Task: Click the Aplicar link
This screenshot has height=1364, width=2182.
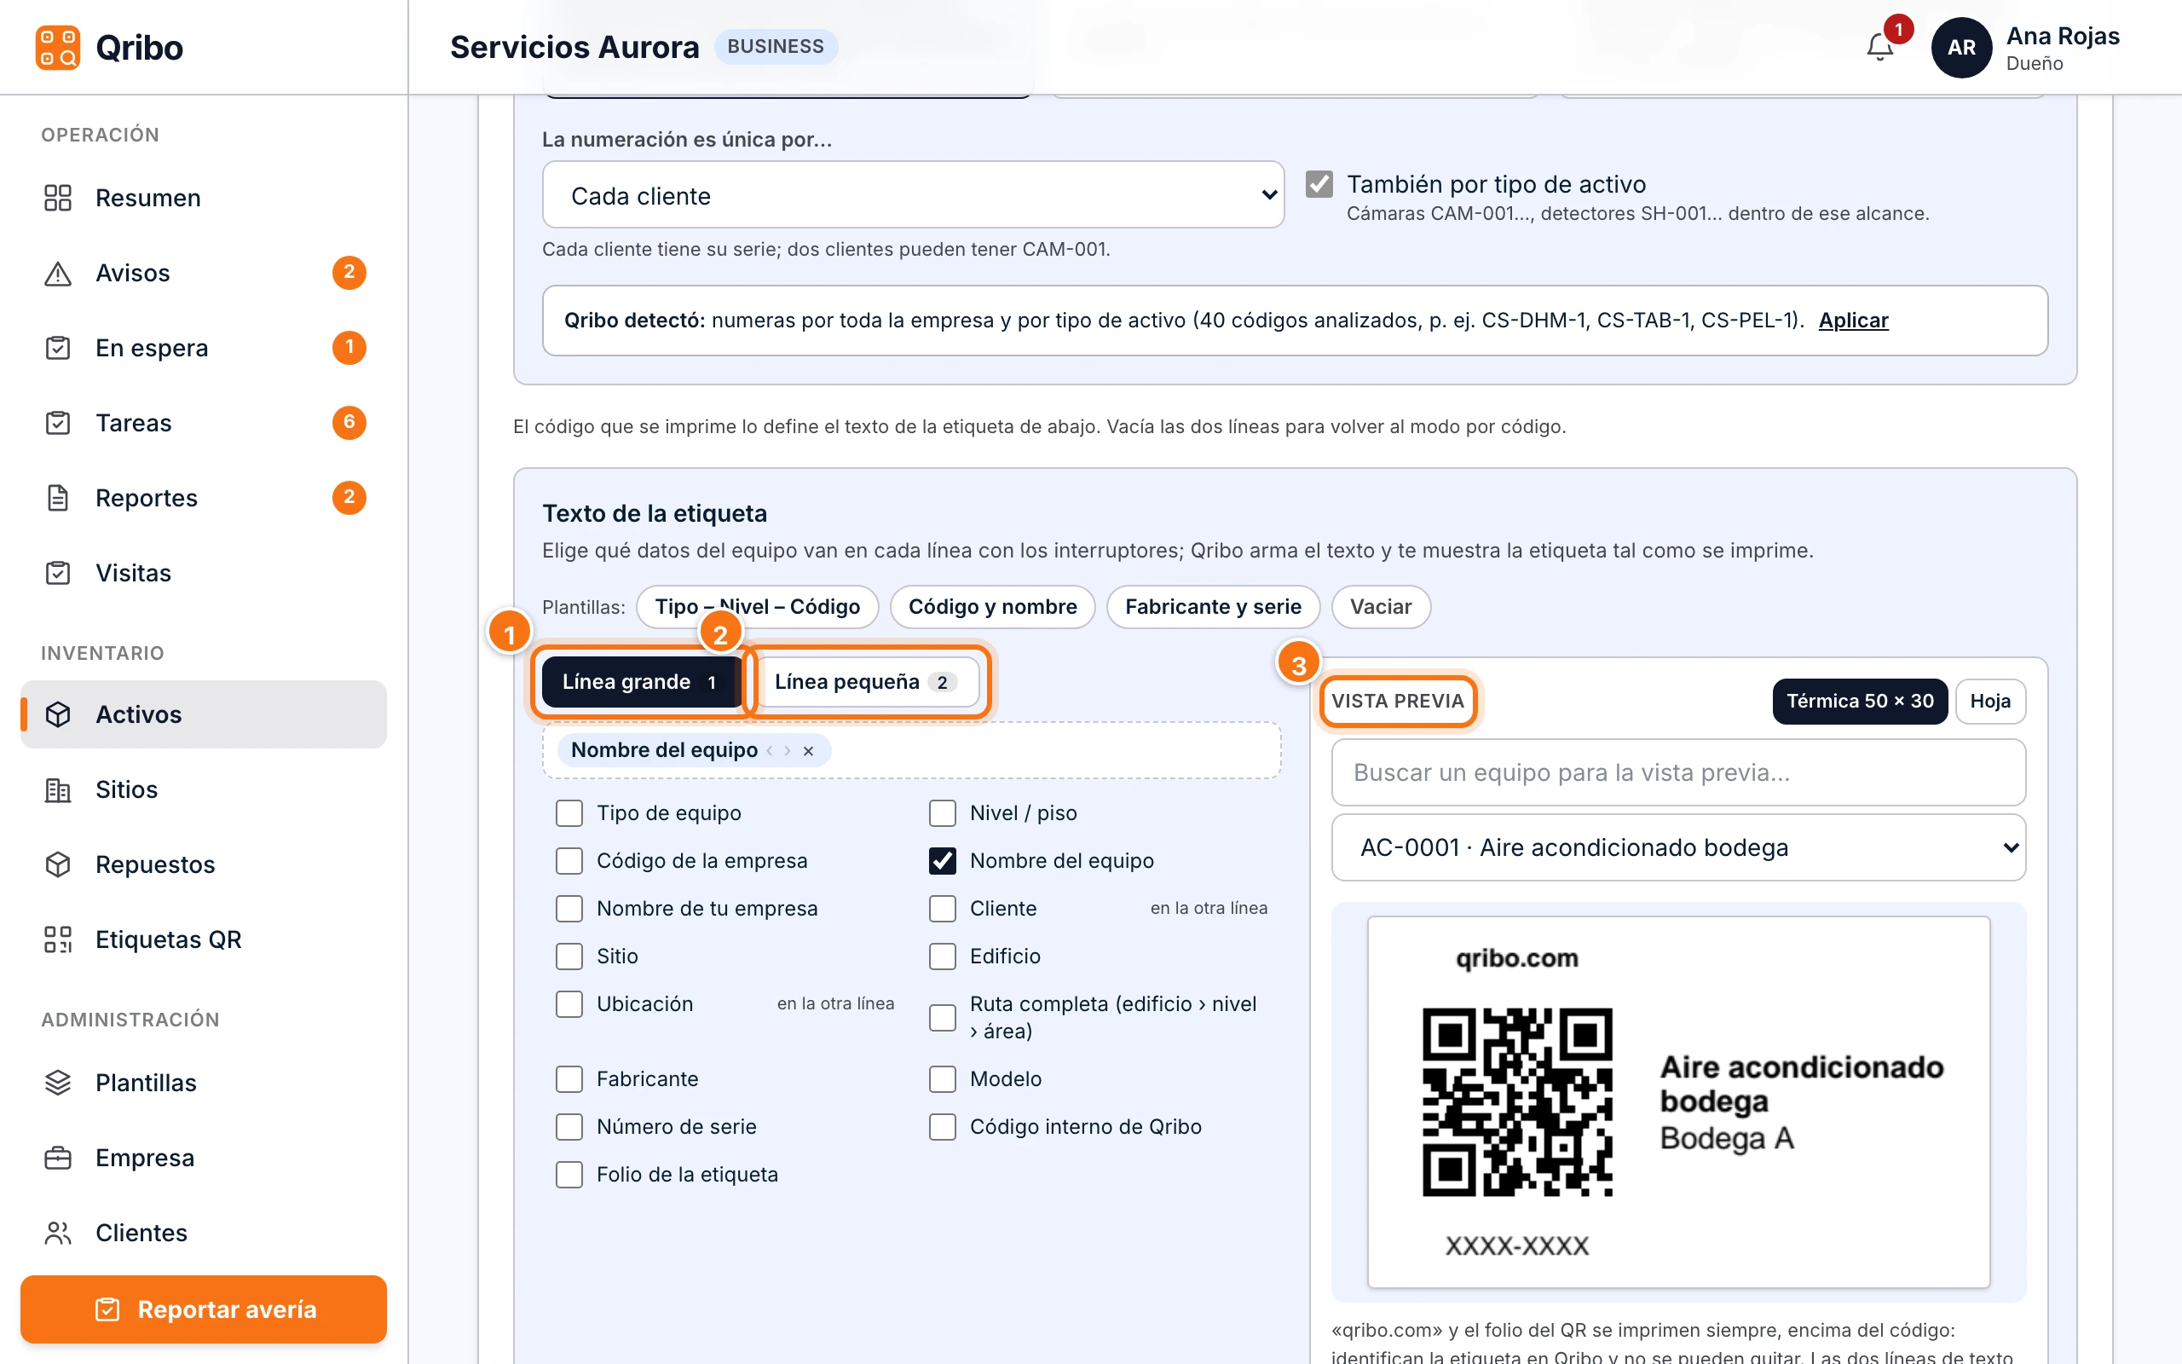Action: coord(1853,321)
